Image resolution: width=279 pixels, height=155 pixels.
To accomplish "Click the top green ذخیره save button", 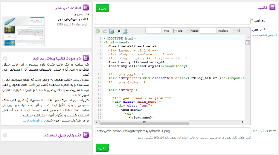I will tap(103, 8).
